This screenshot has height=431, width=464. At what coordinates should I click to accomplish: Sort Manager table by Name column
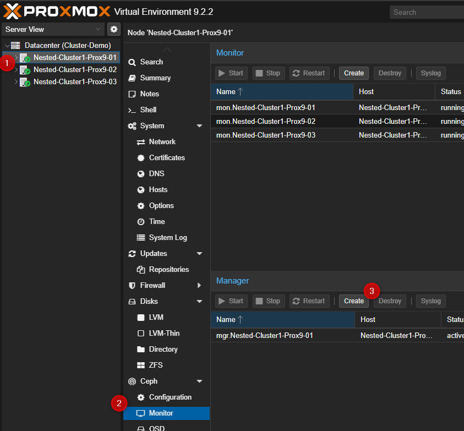tap(282, 320)
